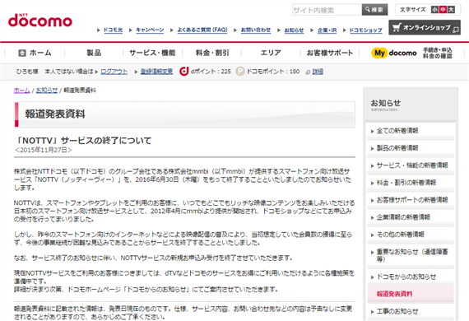Screen dimensions: 469x321
Task: Click the red d point icon
Action: pyautogui.click(x=184, y=72)
